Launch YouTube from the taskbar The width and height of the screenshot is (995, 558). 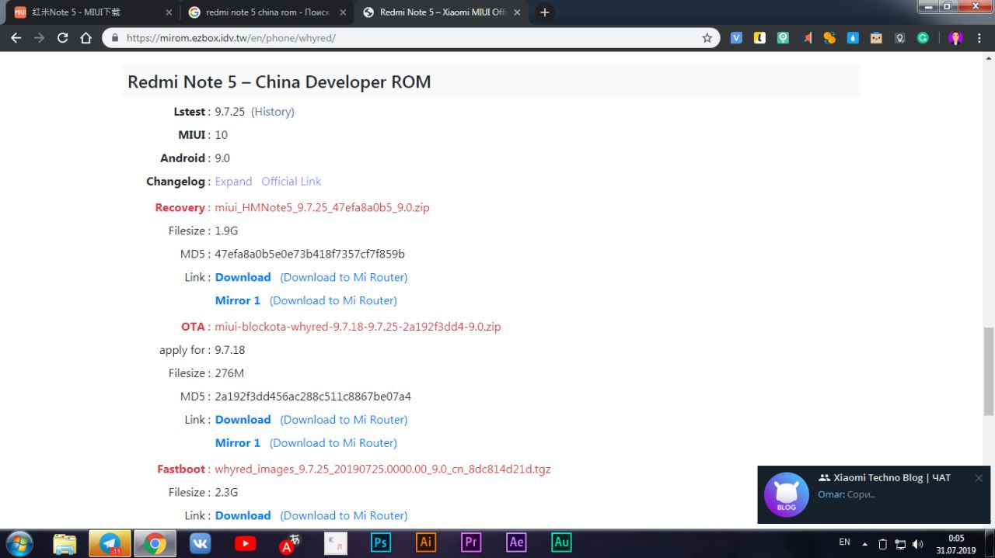pos(245,543)
